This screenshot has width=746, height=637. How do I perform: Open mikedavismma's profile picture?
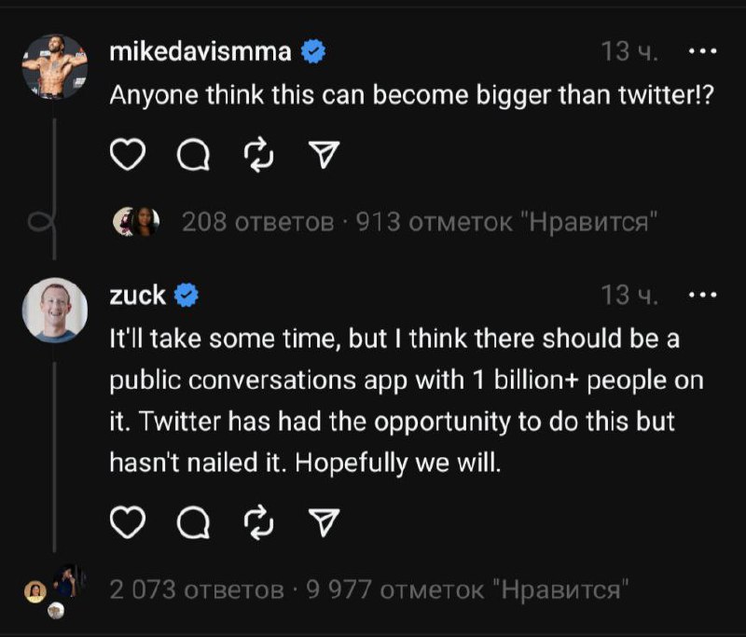55,66
